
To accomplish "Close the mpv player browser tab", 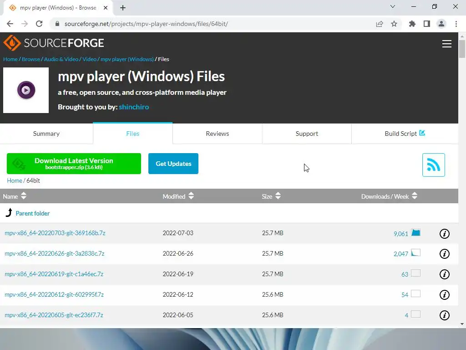I will coord(106,8).
